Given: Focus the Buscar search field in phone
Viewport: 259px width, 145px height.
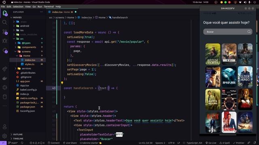Looking at the screenshot, I should pos(227,32).
